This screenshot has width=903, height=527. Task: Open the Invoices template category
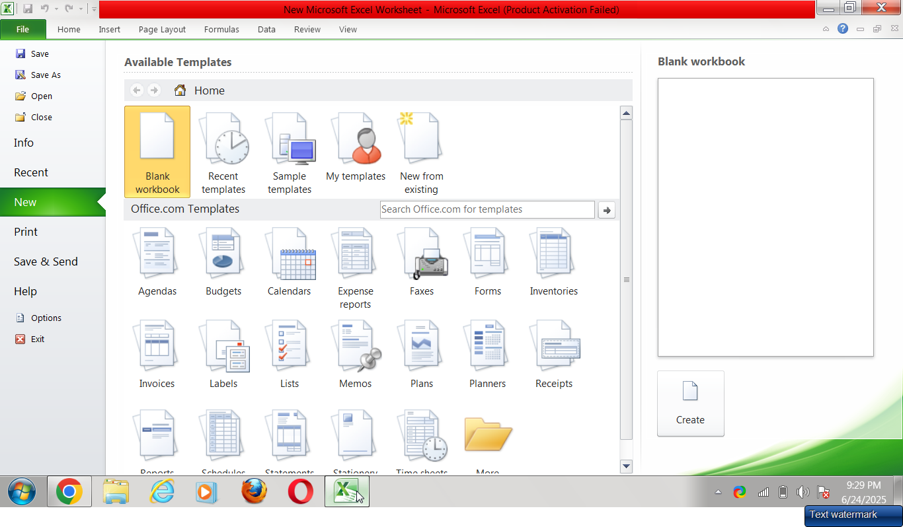(157, 354)
